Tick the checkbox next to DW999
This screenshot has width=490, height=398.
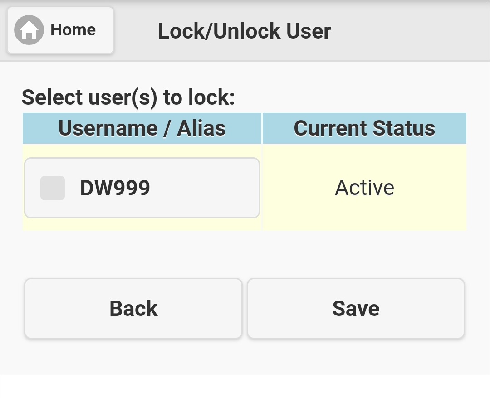(53, 188)
